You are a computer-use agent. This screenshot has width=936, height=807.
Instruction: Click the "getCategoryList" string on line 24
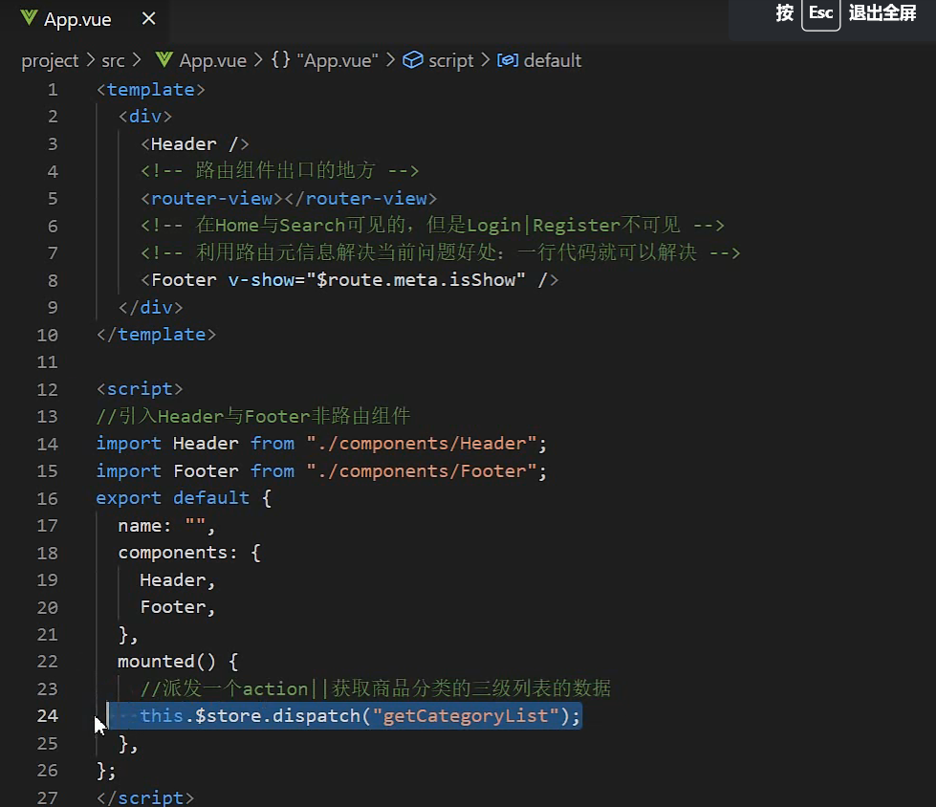(x=466, y=715)
